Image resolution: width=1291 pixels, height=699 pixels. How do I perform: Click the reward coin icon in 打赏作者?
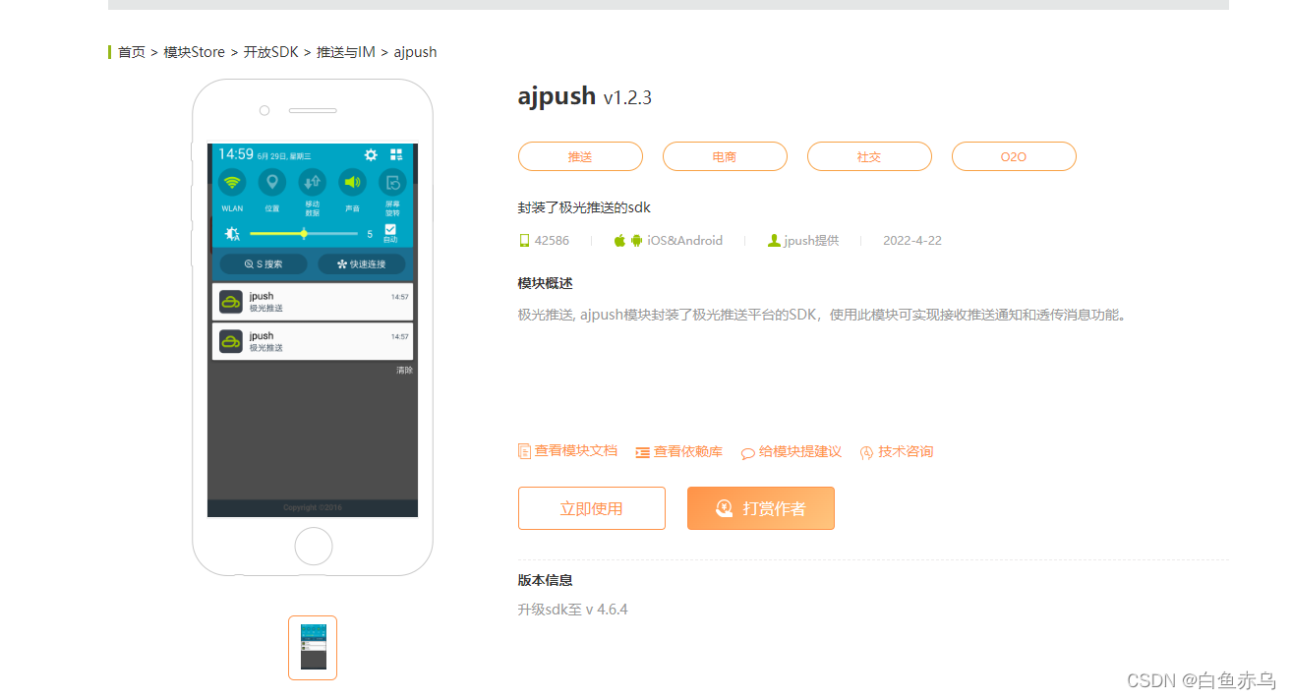click(x=725, y=508)
